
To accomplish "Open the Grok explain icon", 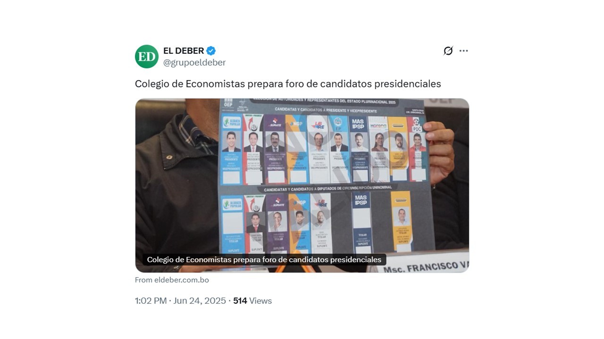I will click(x=448, y=51).
